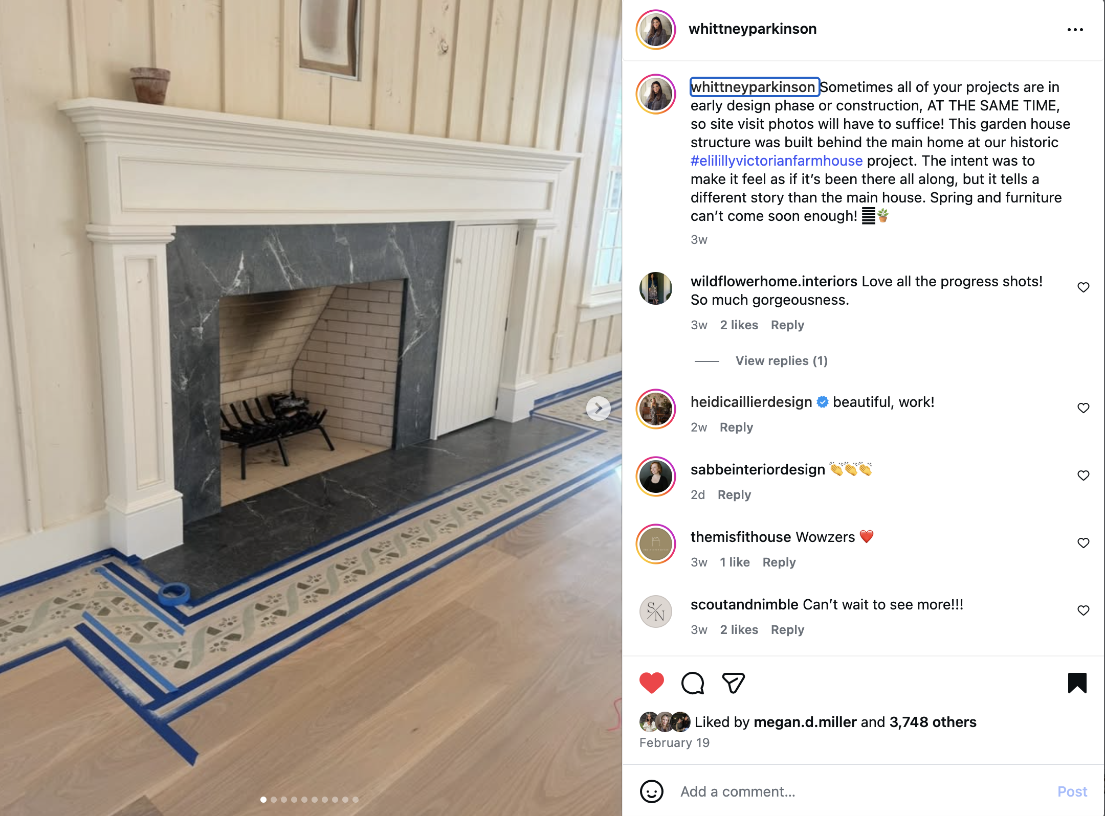The height and width of the screenshot is (816, 1105).
Task: Like heidicaillierdesign's comment
Action: pyautogui.click(x=1083, y=408)
